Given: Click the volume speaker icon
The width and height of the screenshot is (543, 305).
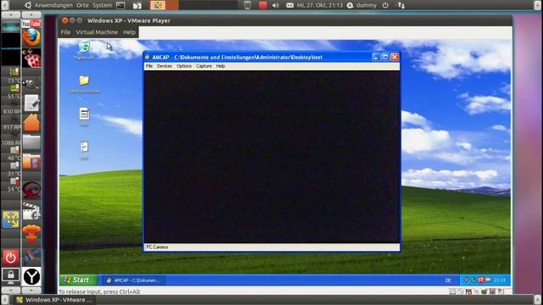Looking at the screenshot, I should 276,5.
